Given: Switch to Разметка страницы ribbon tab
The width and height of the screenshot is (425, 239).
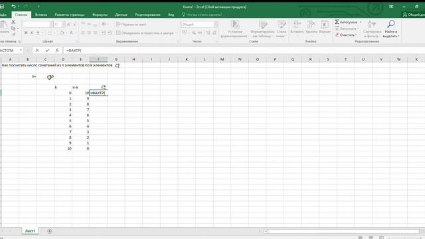Looking at the screenshot, I should (x=70, y=15).
